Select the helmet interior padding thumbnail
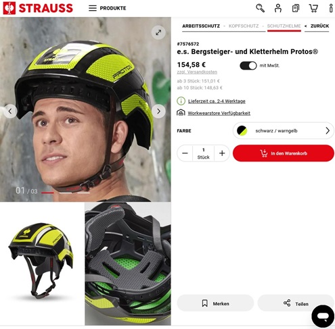 coord(128,263)
